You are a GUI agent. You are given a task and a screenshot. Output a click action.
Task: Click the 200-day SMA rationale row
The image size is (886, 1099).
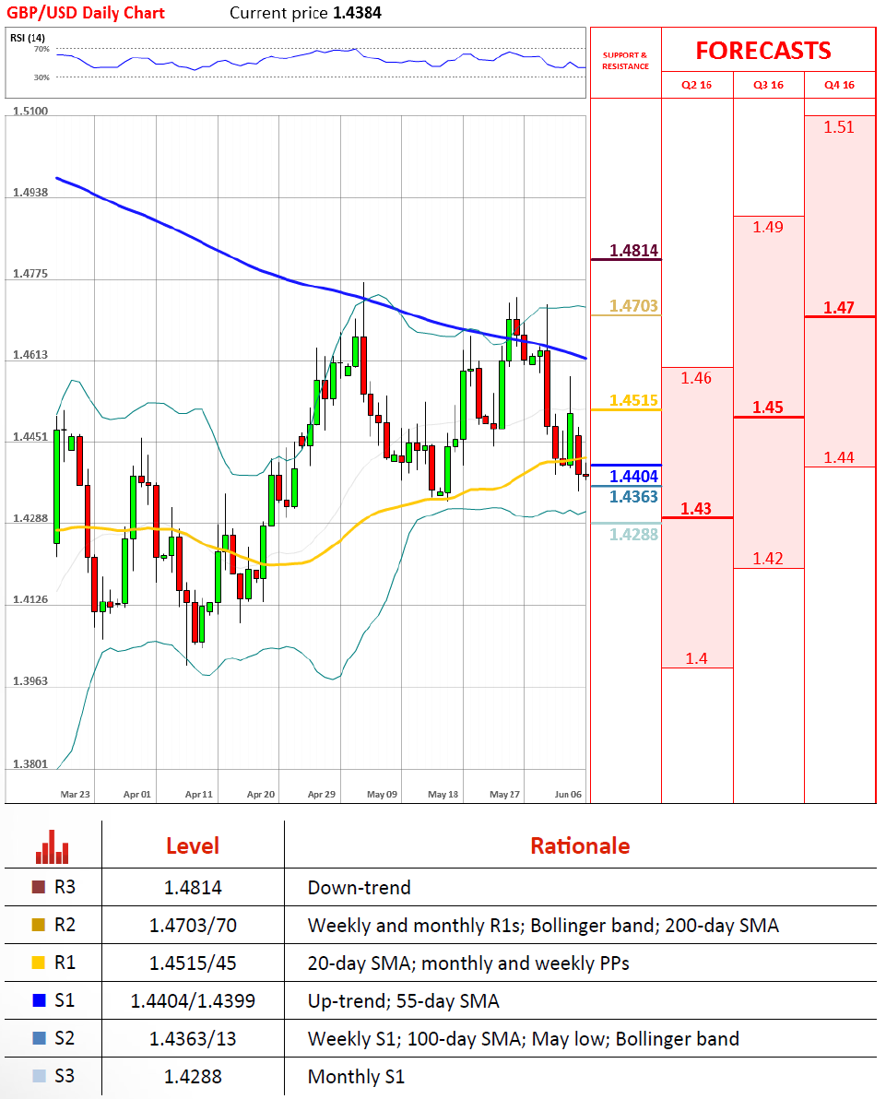543,926
